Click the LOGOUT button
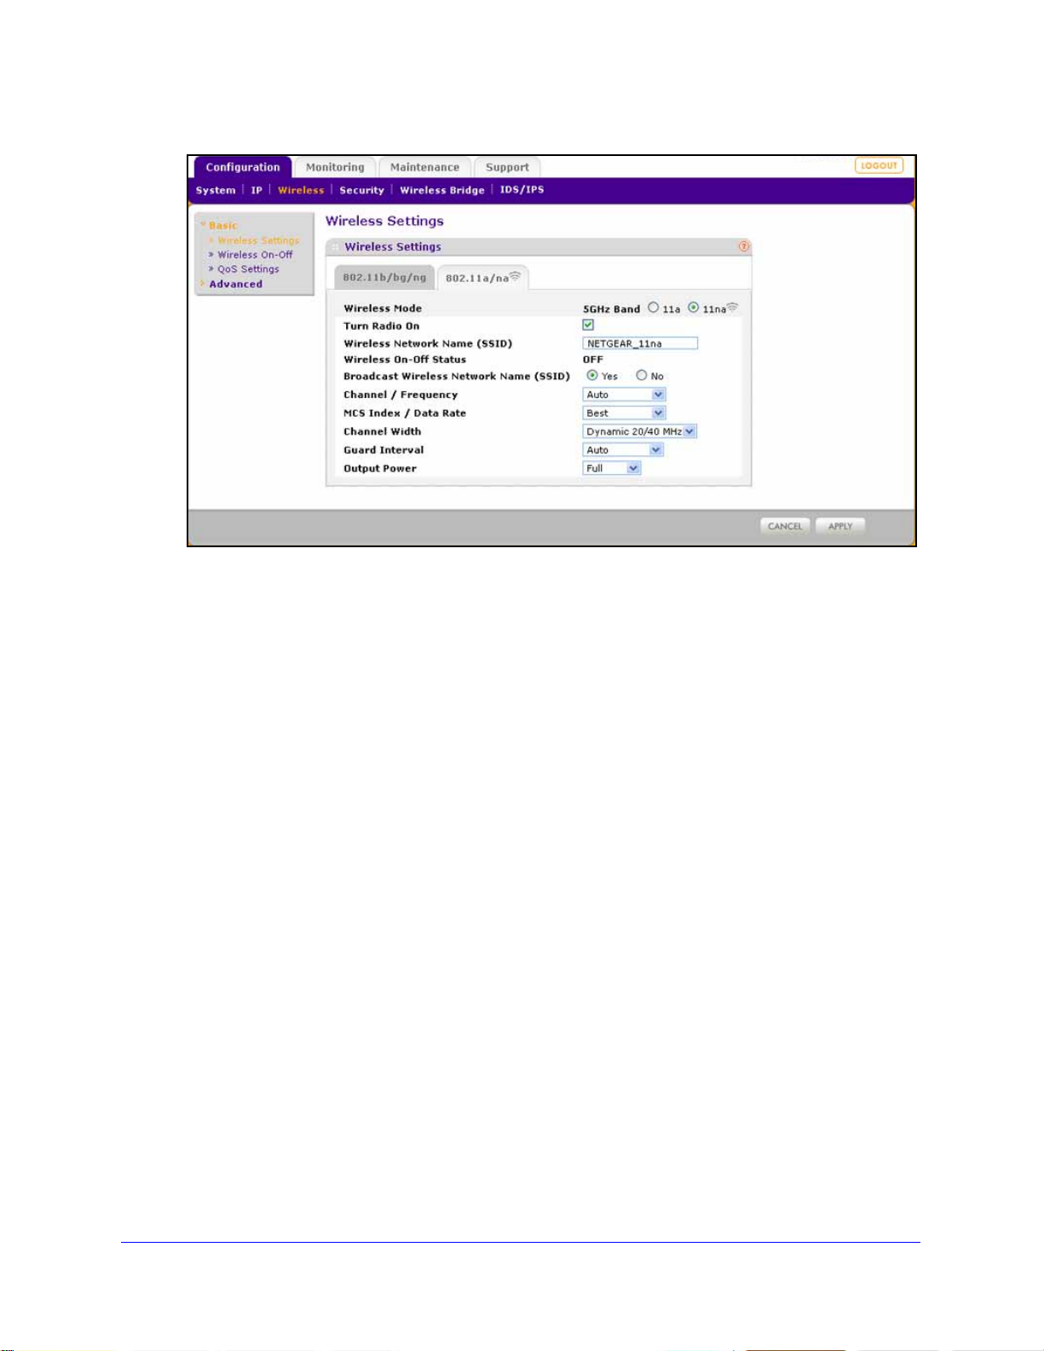 pos(879,165)
